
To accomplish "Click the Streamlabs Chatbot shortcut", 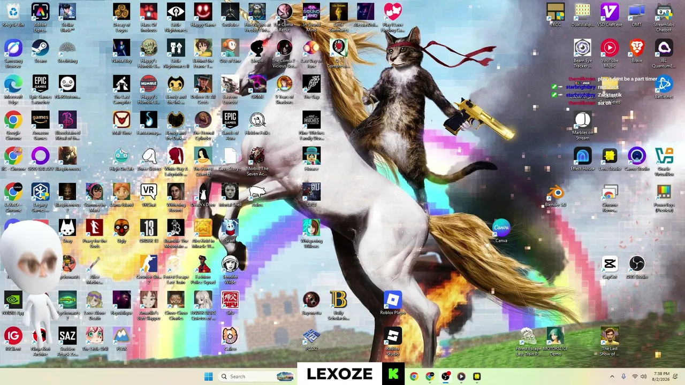I will click(x=664, y=17).
